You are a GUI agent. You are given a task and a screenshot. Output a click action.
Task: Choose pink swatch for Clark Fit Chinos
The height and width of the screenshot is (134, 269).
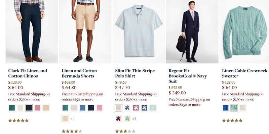[x=38, y=108]
